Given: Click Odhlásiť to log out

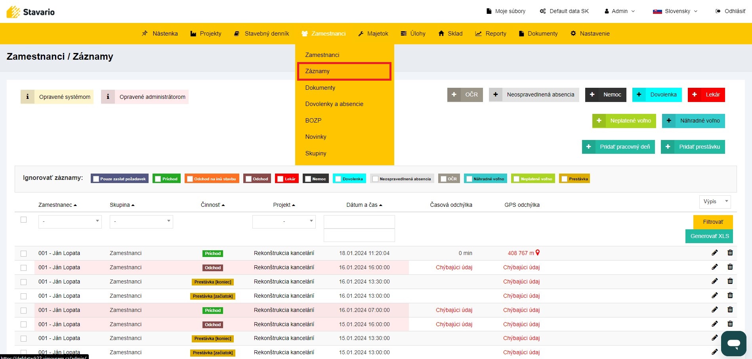Looking at the screenshot, I should [730, 11].
